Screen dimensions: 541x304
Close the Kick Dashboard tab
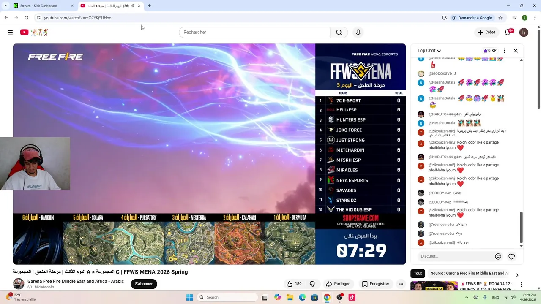pyautogui.click(x=72, y=6)
